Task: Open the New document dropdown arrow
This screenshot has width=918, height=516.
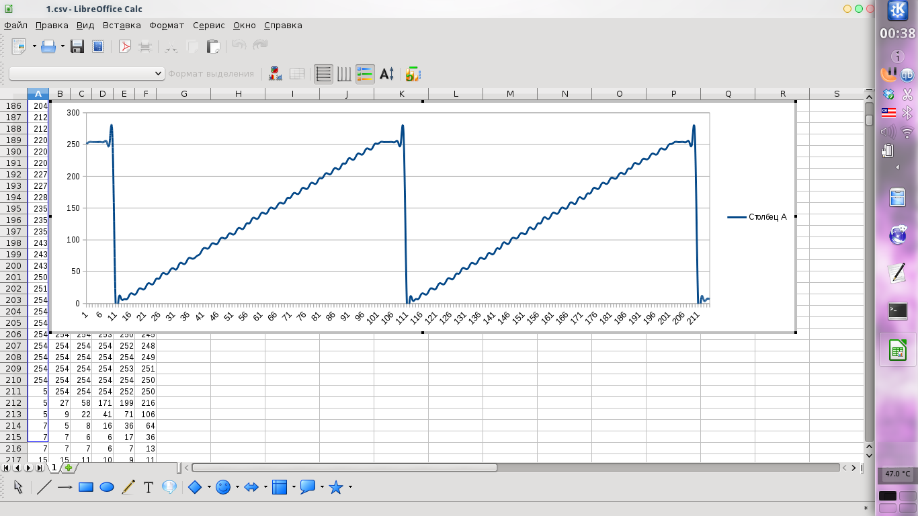Action: pyautogui.click(x=34, y=46)
